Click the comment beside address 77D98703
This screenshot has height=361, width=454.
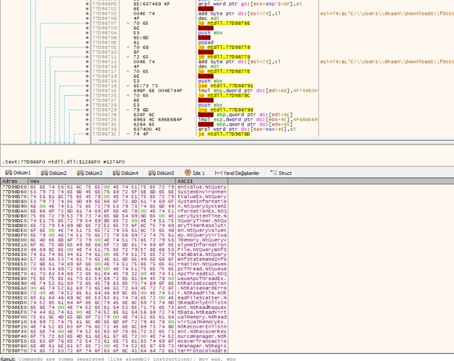387,14
